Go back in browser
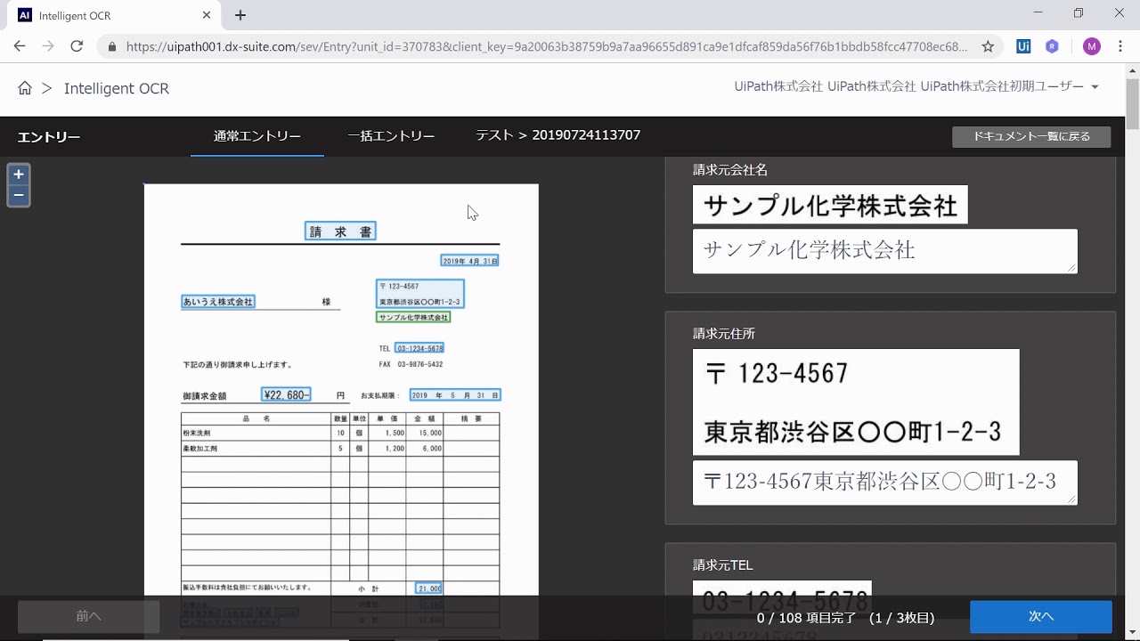This screenshot has height=641, width=1140. 20,46
